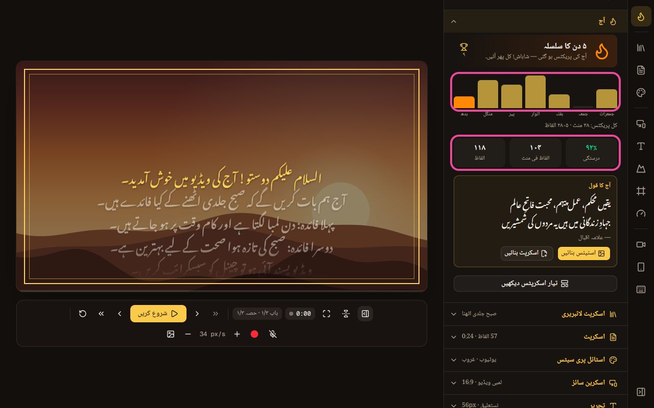
Task: Click the درستگی accuracy stat card
Action: [x=591, y=153]
